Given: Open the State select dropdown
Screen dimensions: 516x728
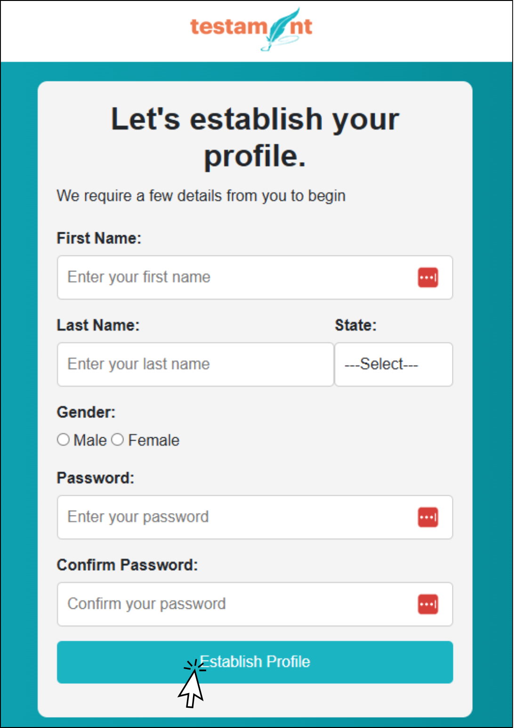Looking at the screenshot, I should (394, 364).
